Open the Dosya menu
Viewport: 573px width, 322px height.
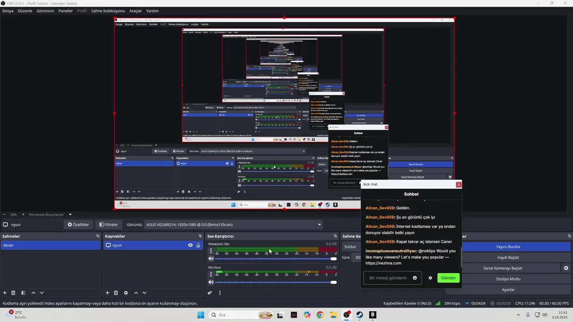[8, 11]
